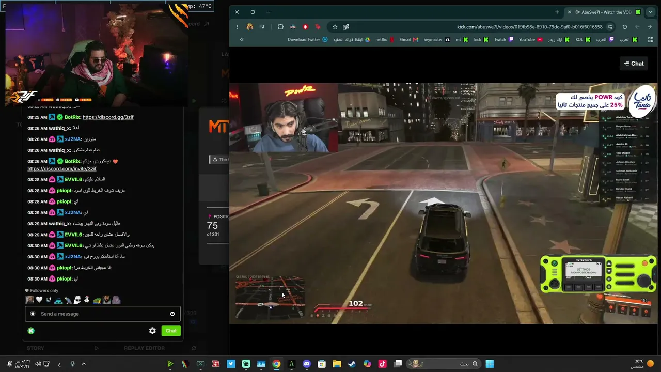Click the browser address bar URL

point(529,27)
